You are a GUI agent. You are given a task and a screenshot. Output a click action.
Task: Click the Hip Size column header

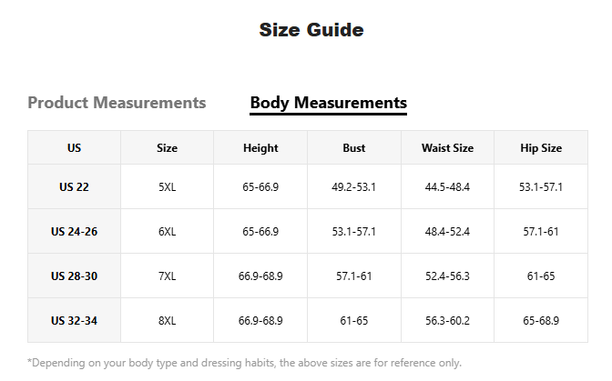click(x=541, y=148)
